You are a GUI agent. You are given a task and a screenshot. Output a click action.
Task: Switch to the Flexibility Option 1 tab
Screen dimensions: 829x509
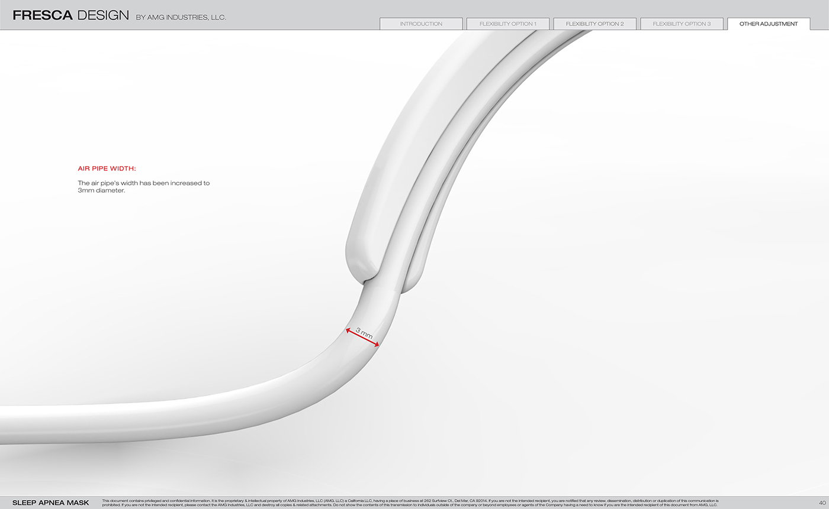[508, 24]
